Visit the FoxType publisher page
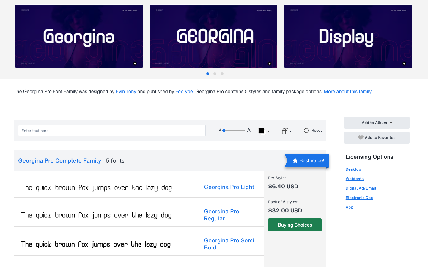This screenshot has width=428, height=267. [184, 91]
